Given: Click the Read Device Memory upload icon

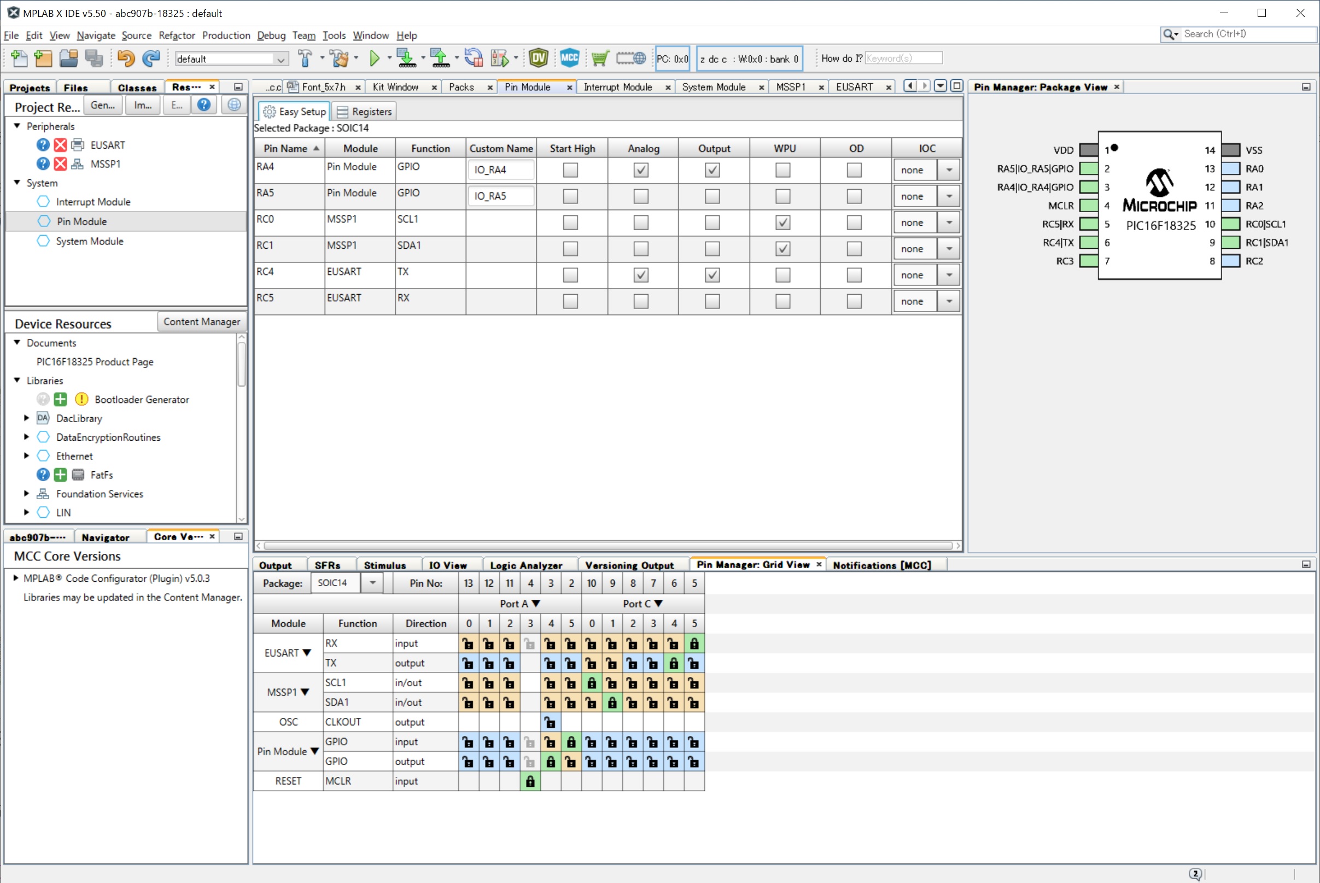Looking at the screenshot, I should pyautogui.click(x=440, y=58).
